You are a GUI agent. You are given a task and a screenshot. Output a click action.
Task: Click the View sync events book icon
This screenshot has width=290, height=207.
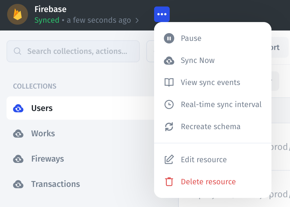point(169,82)
